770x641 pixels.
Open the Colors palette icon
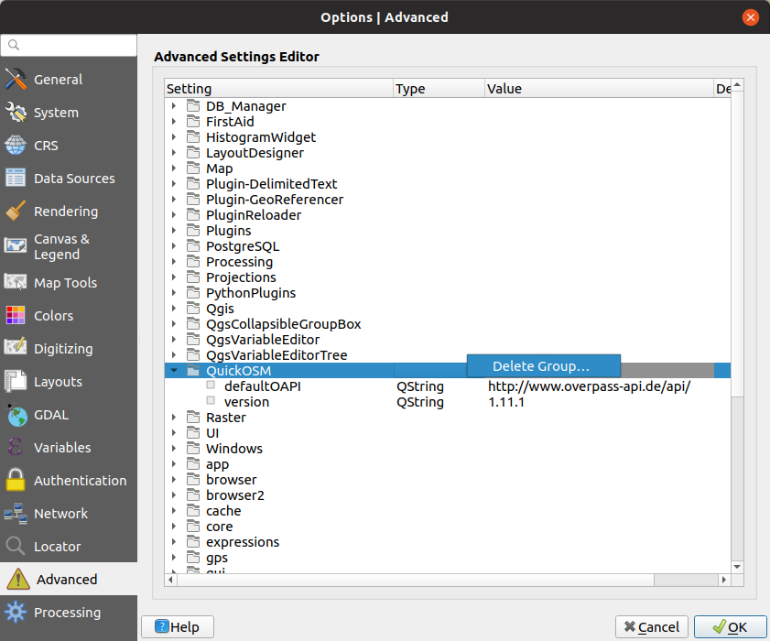(x=16, y=315)
